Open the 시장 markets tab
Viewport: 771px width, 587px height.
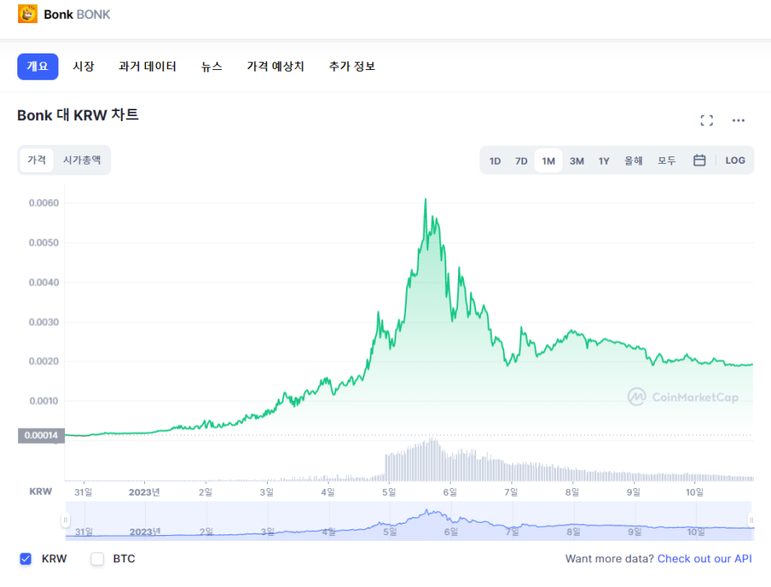click(x=83, y=67)
